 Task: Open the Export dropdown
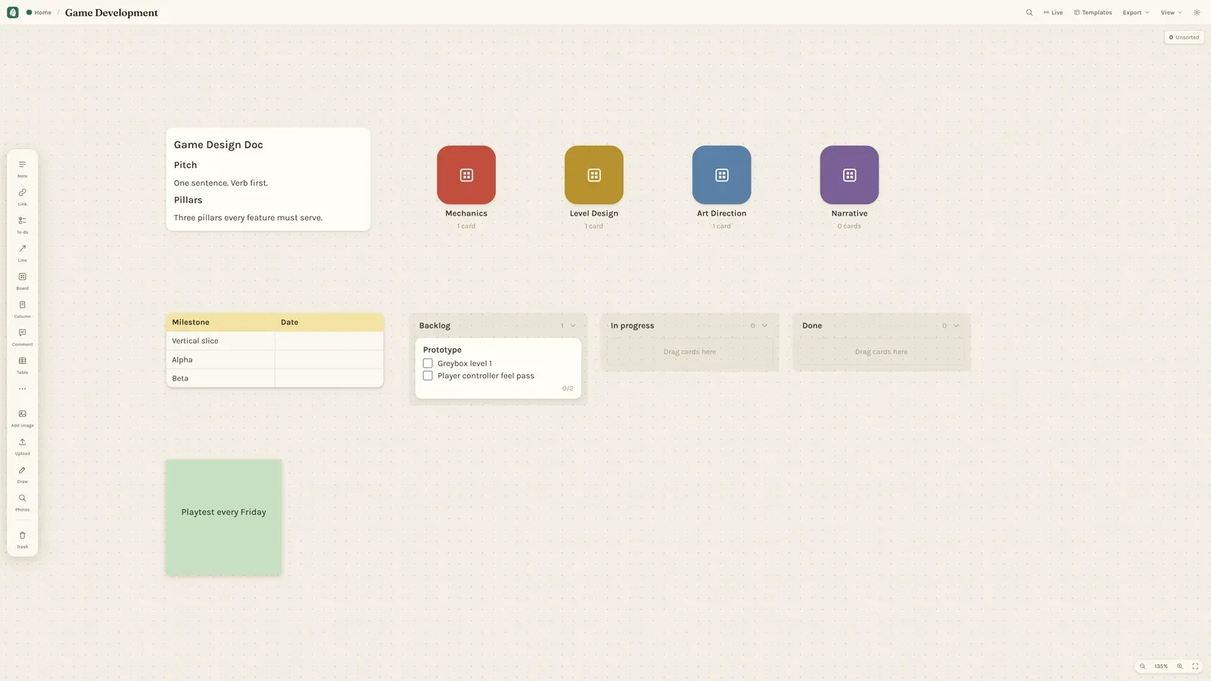click(1136, 12)
